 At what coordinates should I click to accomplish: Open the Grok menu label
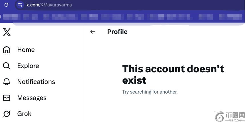point(24,114)
